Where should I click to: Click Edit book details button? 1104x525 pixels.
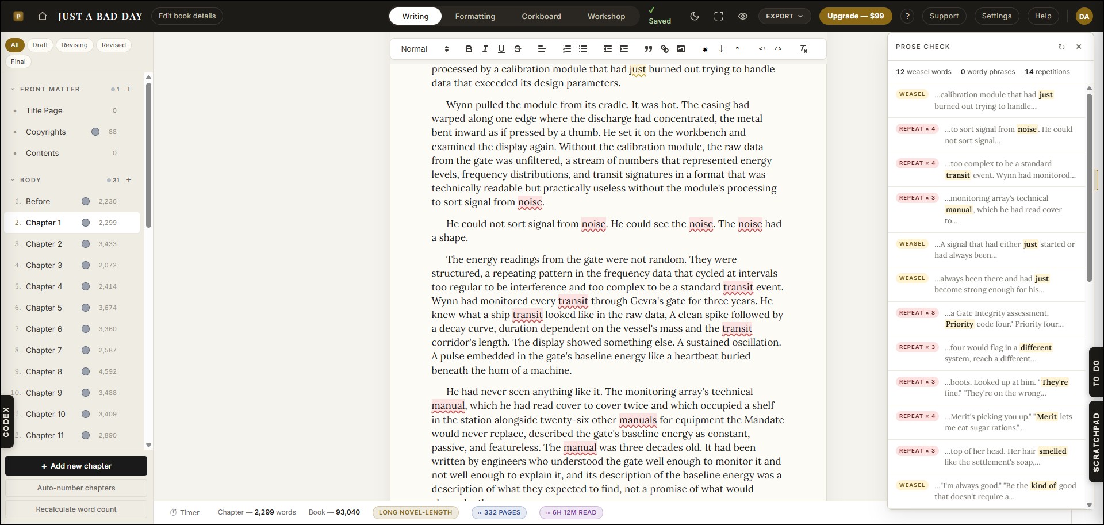click(187, 16)
